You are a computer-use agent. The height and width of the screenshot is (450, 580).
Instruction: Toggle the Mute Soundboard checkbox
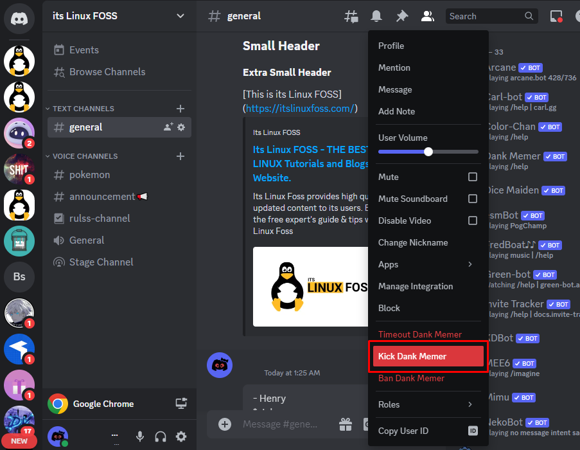[472, 199]
